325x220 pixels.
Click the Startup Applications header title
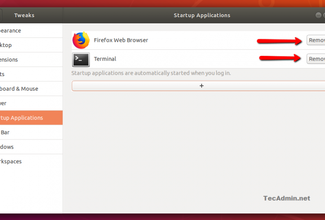[x=202, y=15]
